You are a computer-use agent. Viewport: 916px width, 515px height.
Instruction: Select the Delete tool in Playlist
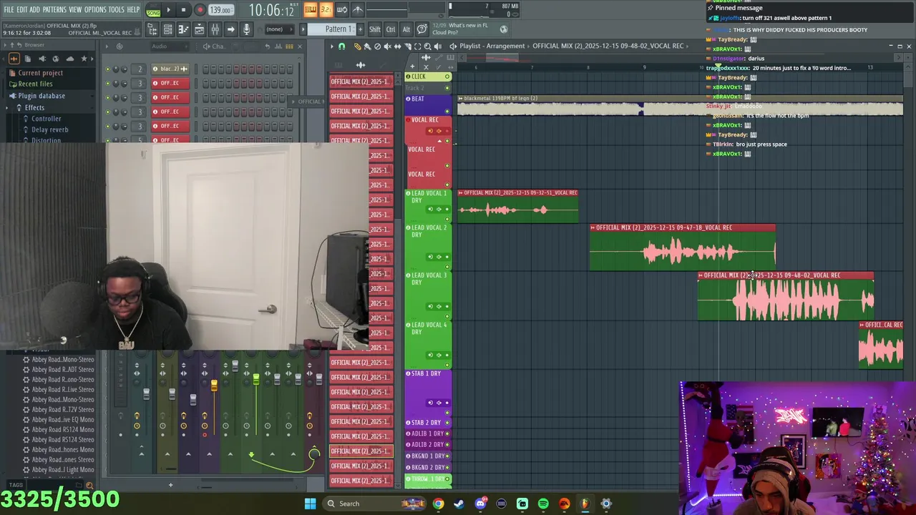pyautogui.click(x=377, y=46)
